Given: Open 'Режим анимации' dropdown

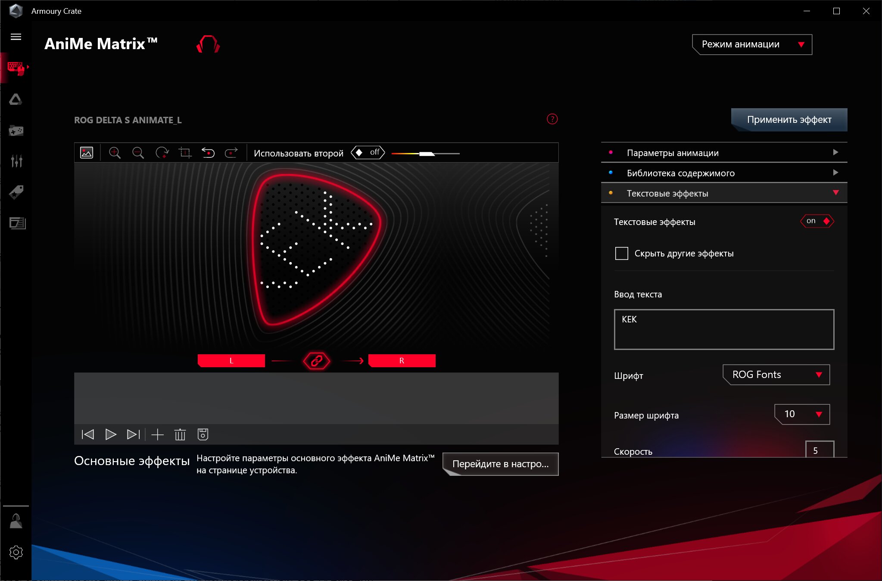Looking at the screenshot, I should coord(752,44).
